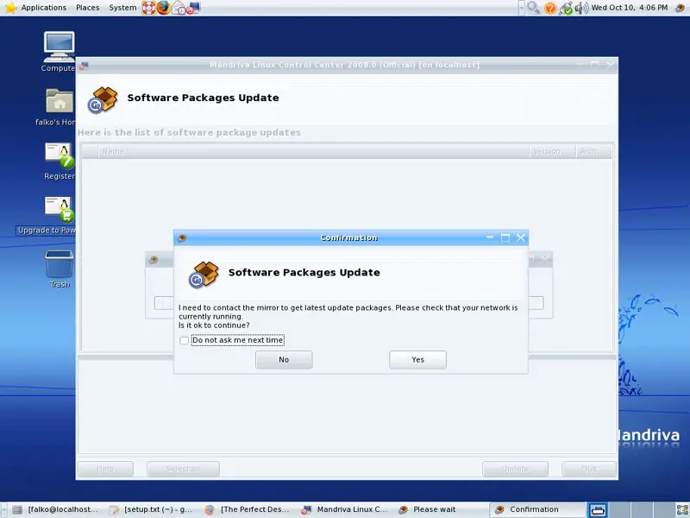The image size is (690, 518).
Task: Close the Confirmation dialog
Action: click(521, 238)
